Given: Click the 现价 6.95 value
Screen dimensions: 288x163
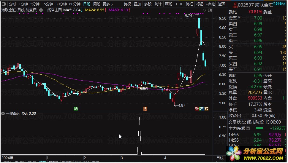Looking at the screenshot, I should point(258,76).
